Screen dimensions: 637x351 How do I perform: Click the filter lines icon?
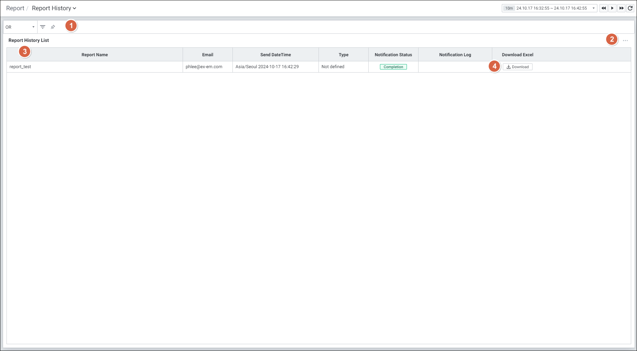pyautogui.click(x=43, y=27)
